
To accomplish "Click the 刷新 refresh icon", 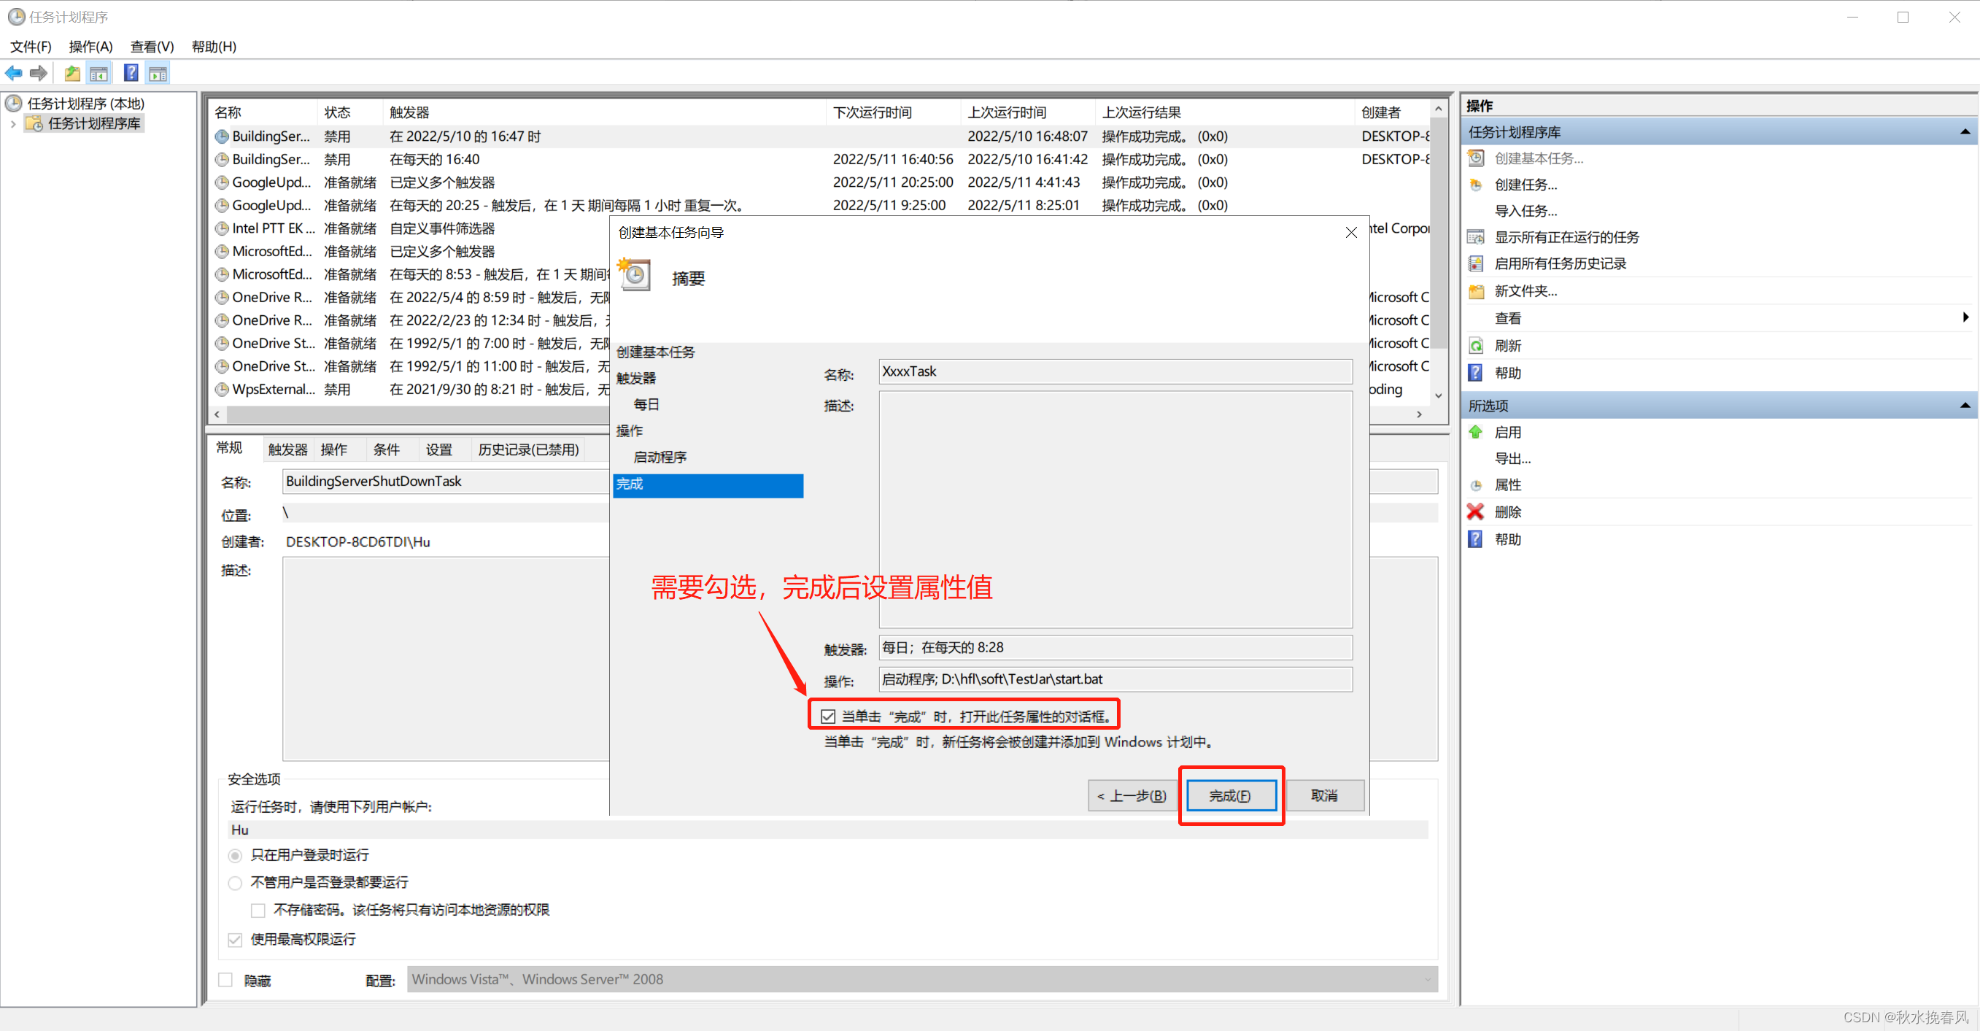I will [1476, 346].
